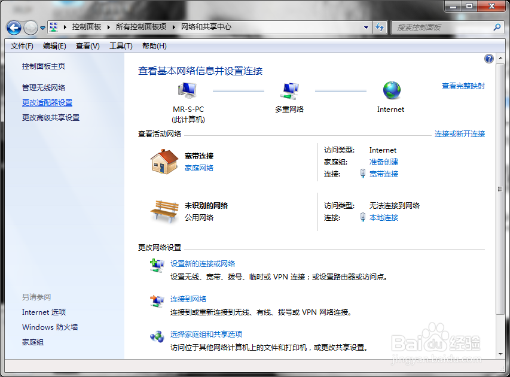Open the 家庭网络 network type link
The width and height of the screenshot is (510, 377).
[199, 168]
